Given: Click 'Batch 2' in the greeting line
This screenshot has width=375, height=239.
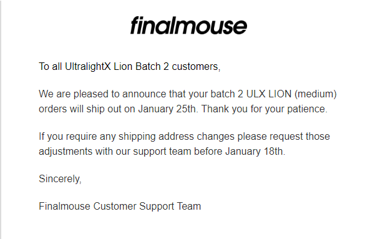Looking at the screenshot, I should click(152, 67).
